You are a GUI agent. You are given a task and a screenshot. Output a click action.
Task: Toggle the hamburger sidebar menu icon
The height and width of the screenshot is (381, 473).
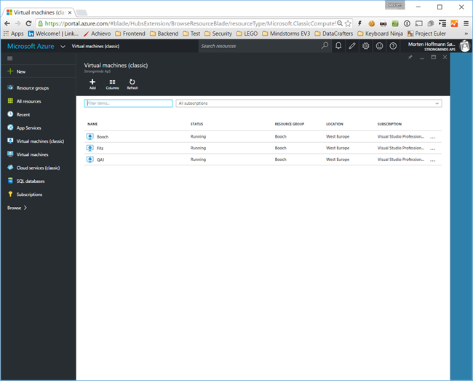pyautogui.click(x=10, y=58)
